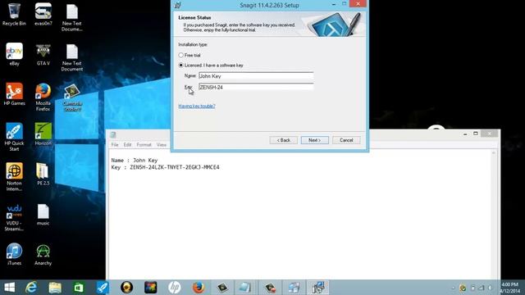The height and width of the screenshot is (295, 525).
Task: Select the evasi0n7 desktop icon
Action: [x=43, y=15]
